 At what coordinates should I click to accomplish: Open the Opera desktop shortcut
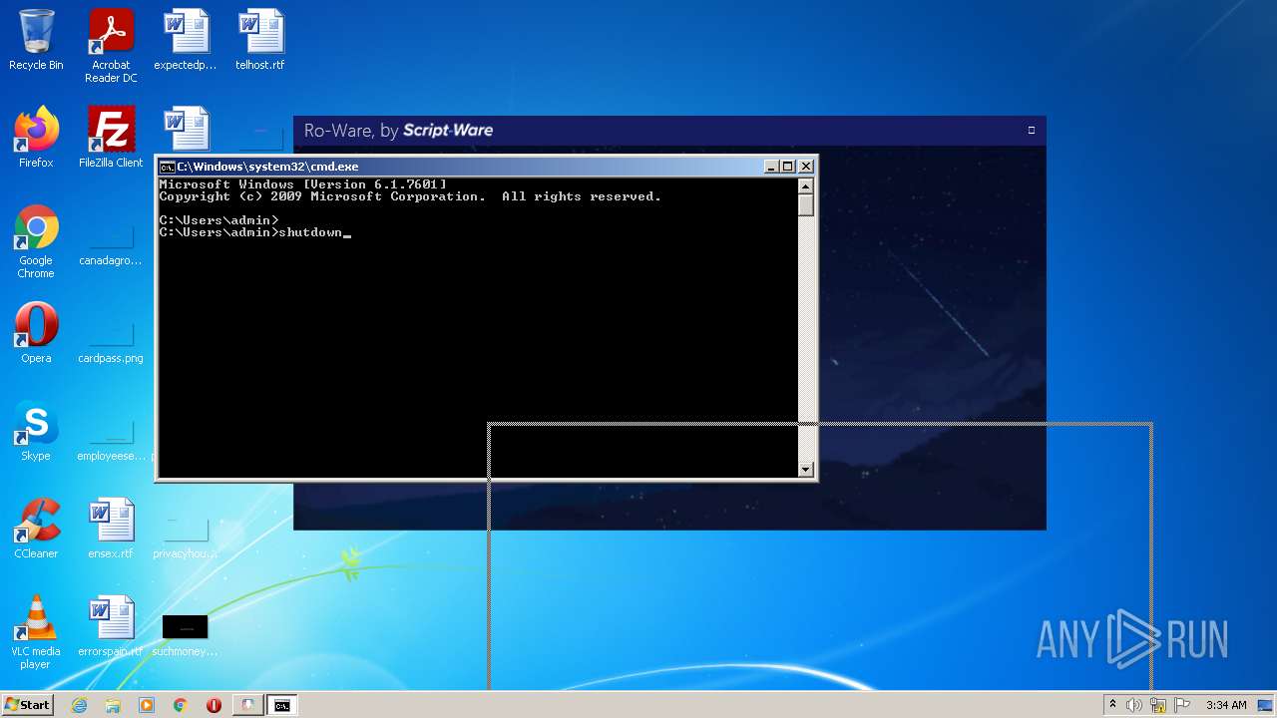(x=36, y=333)
